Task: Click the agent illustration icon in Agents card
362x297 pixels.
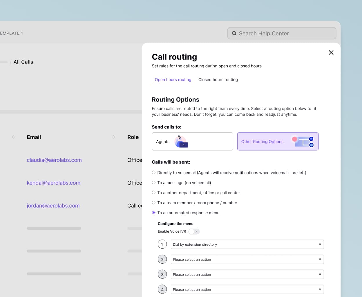Action: tap(181, 142)
